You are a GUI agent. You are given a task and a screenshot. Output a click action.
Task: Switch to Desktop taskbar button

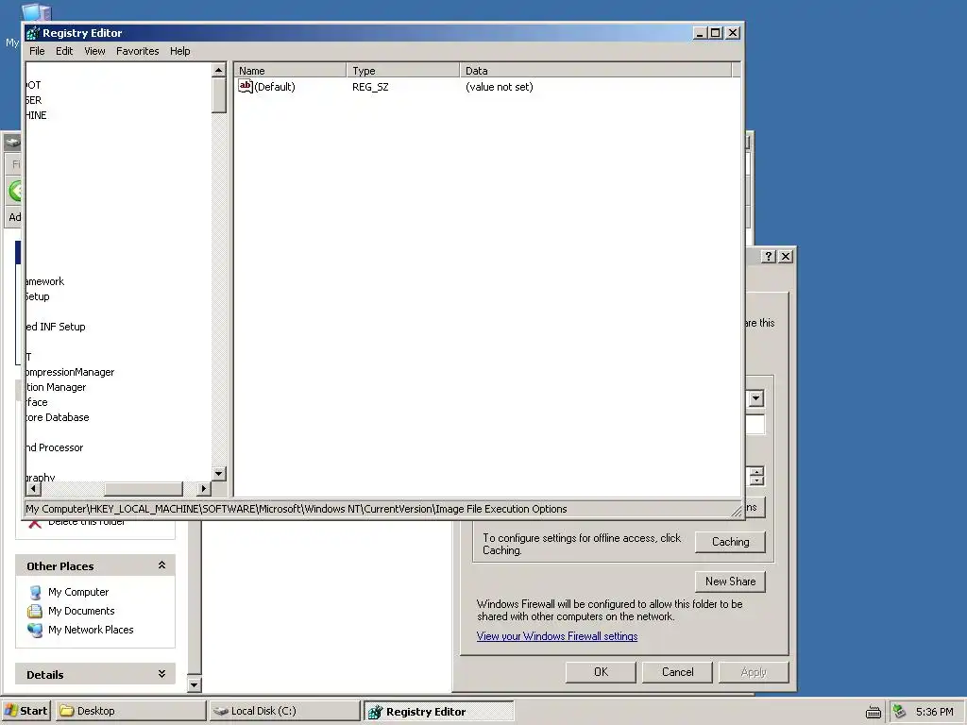click(130, 711)
